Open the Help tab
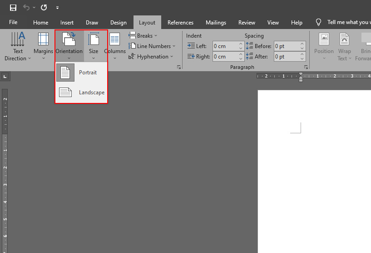 point(297,22)
